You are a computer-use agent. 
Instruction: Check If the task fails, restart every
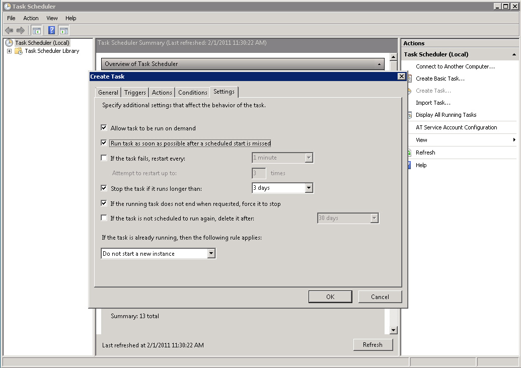pyautogui.click(x=104, y=158)
